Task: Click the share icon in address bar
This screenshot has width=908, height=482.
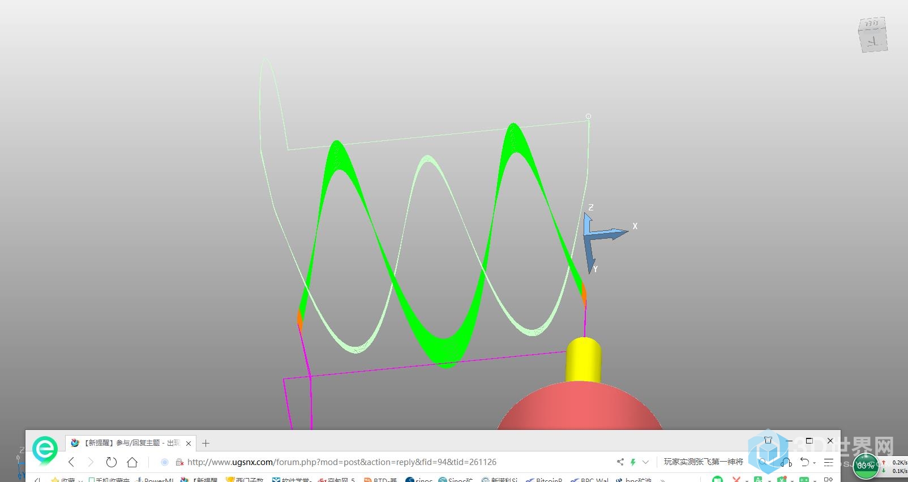Action: pos(620,462)
